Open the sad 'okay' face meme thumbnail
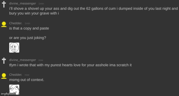Viewport: 179px width, 96px height. [14, 47]
